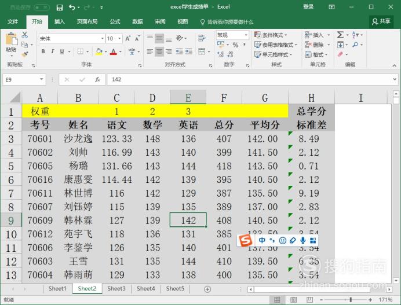Increase font size with the larger A icon
Screen dimensions: 401x305
(x=127, y=39)
